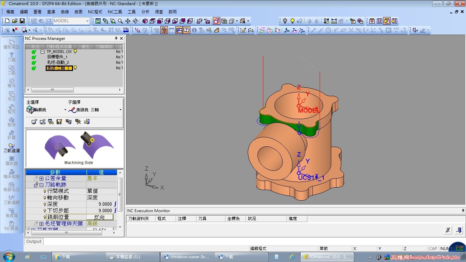Click the red-X cursor cancel selection icon
The width and height of the screenshot is (466, 262).
pyautogui.click(x=15, y=30)
